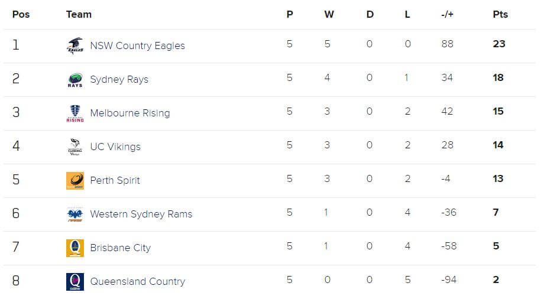Image resolution: width=541 pixels, height=299 pixels.
Task: Select the Melbourne Rising team name
Action: pos(130,113)
